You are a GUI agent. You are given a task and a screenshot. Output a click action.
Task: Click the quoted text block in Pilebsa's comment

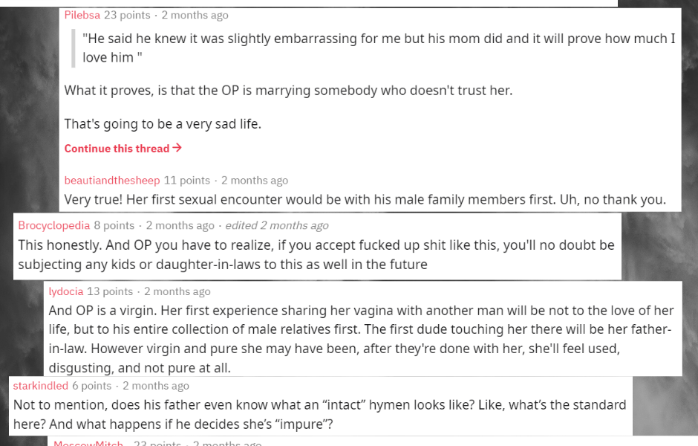(379, 48)
